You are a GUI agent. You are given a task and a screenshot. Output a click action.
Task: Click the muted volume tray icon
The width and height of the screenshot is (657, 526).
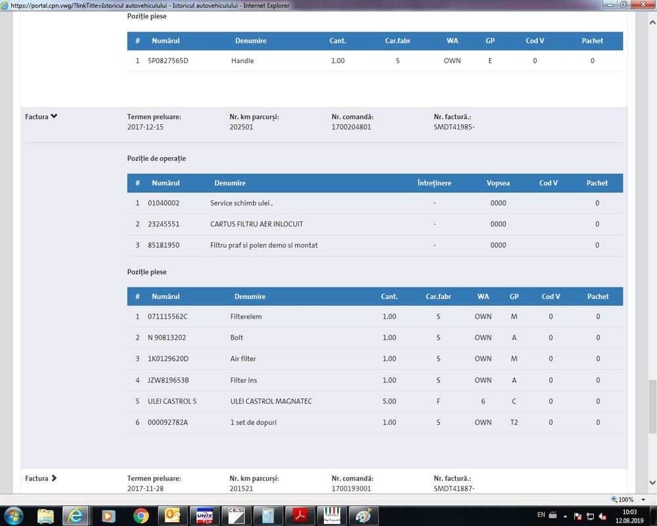coord(603,516)
